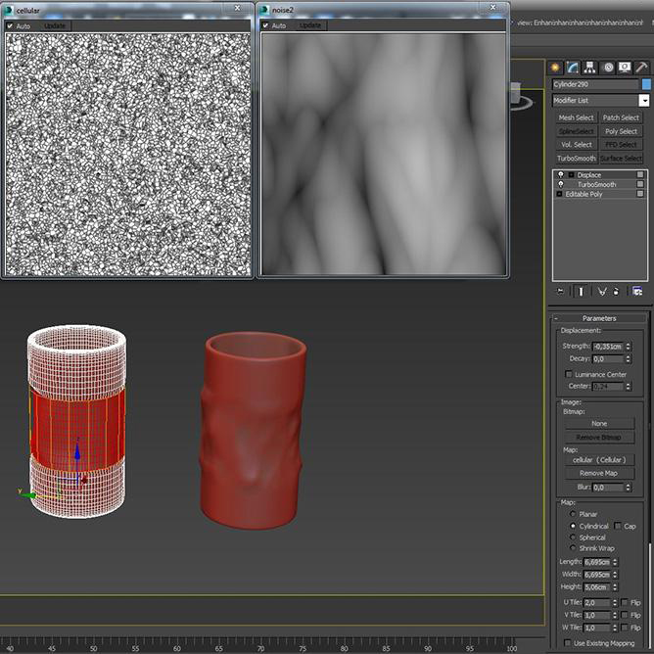Image resolution: width=654 pixels, height=654 pixels.
Task: Click the Remove Map button
Action: [599, 473]
